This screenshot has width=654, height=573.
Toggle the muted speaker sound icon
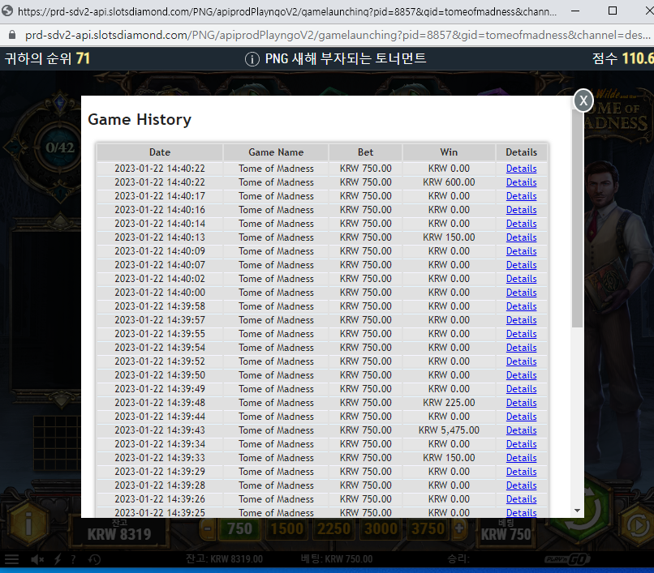point(37,559)
